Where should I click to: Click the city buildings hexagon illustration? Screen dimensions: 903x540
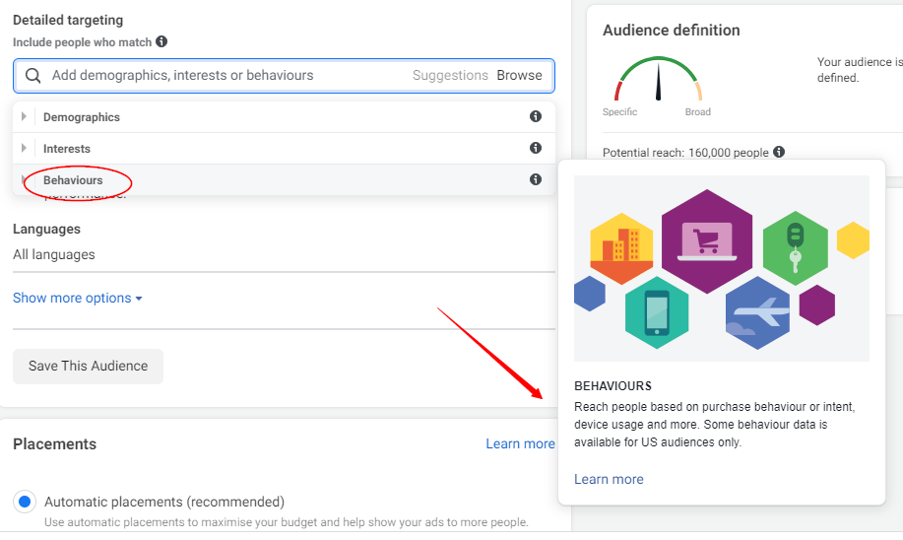pos(620,246)
